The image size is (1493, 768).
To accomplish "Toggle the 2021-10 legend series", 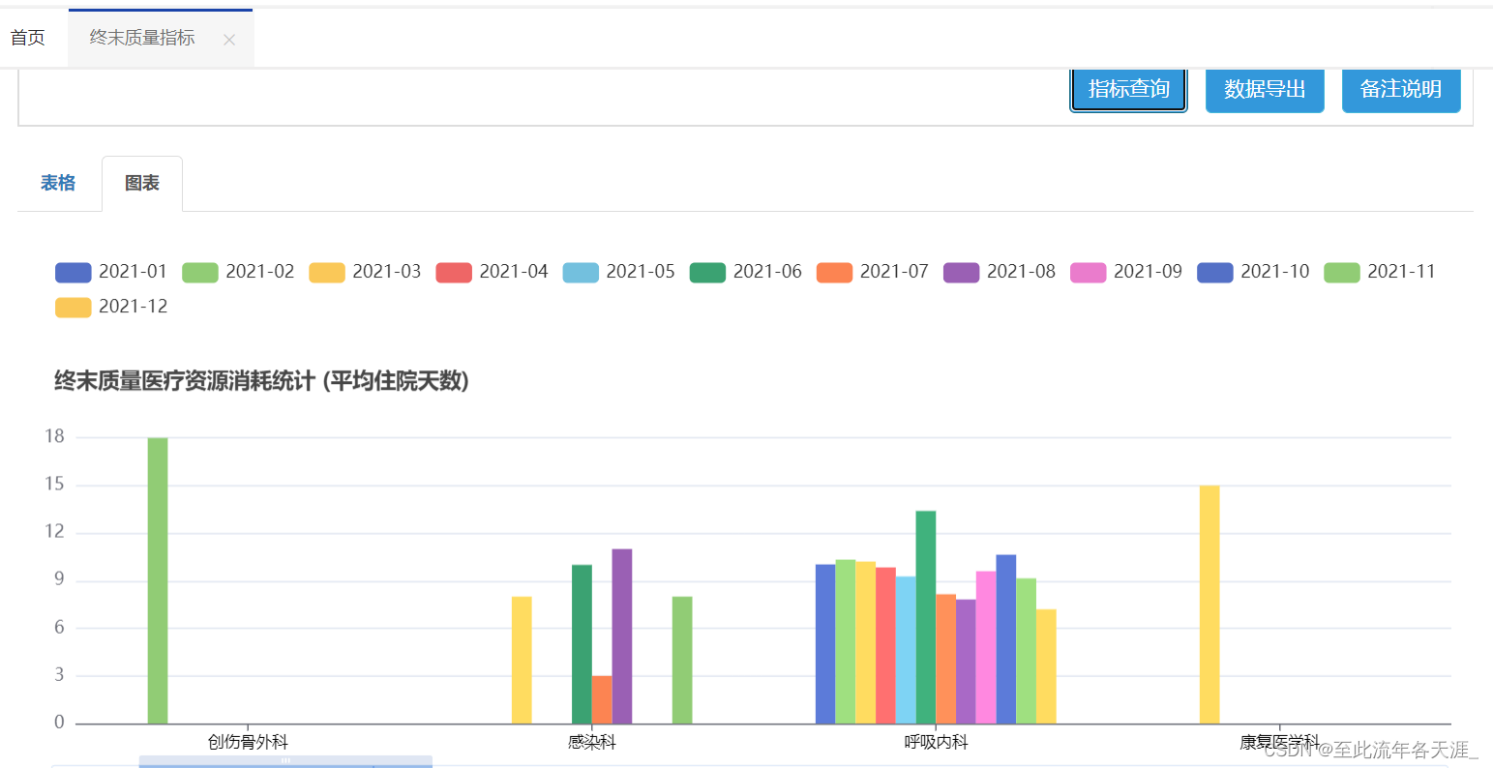I will [x=1252, y=272].
